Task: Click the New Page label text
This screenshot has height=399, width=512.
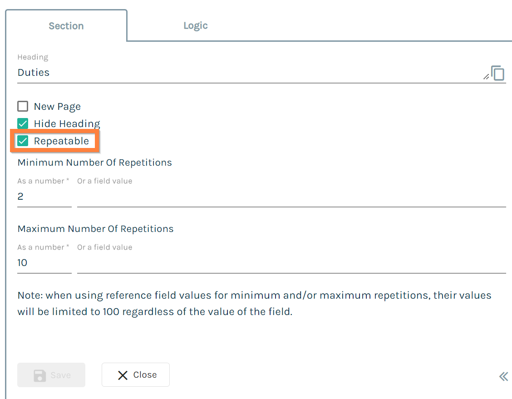Action: coord(57,107)
